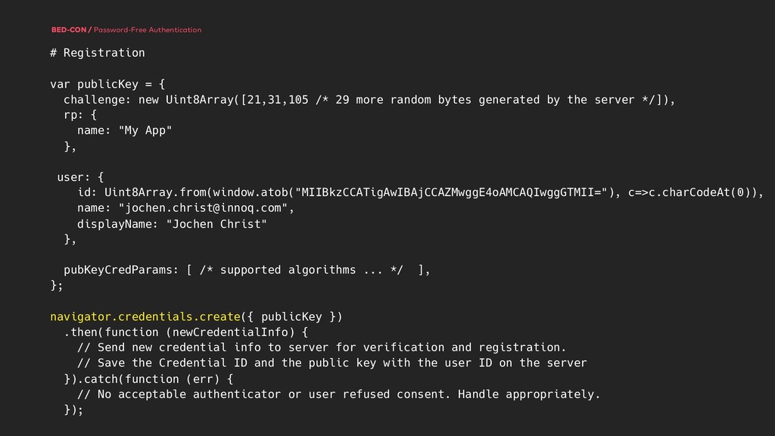
Task: Click the 'No acceptable authenticator' comment line
Action: [338, 394]
